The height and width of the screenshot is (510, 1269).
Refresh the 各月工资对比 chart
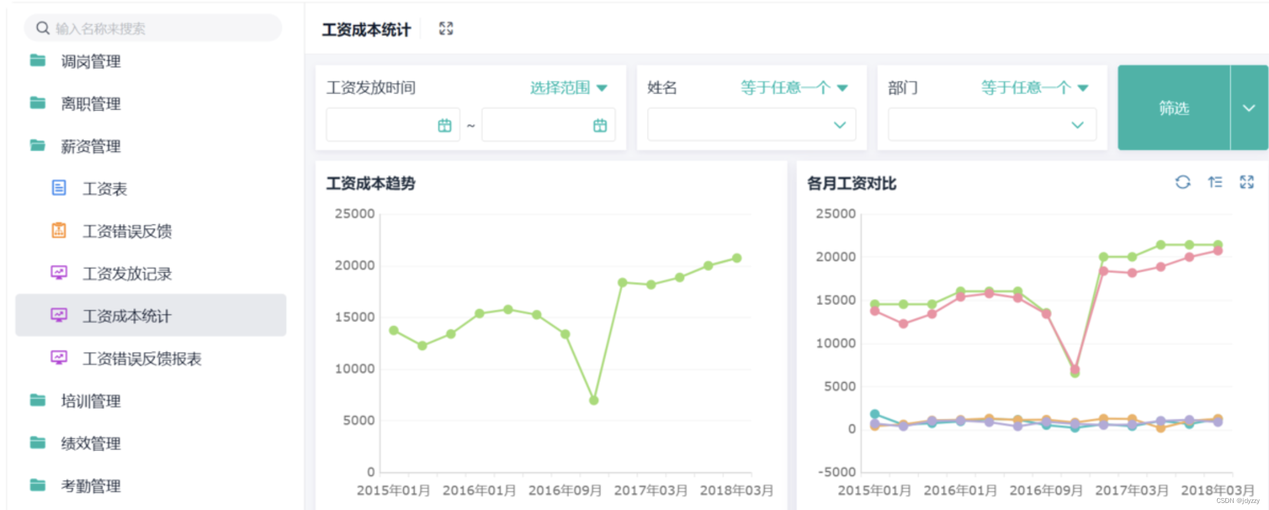point(1182,182)
